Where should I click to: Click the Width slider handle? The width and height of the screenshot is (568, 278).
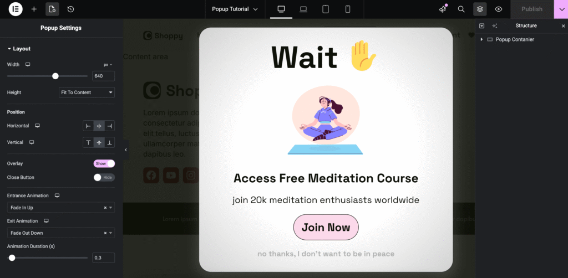click(55, 76)
